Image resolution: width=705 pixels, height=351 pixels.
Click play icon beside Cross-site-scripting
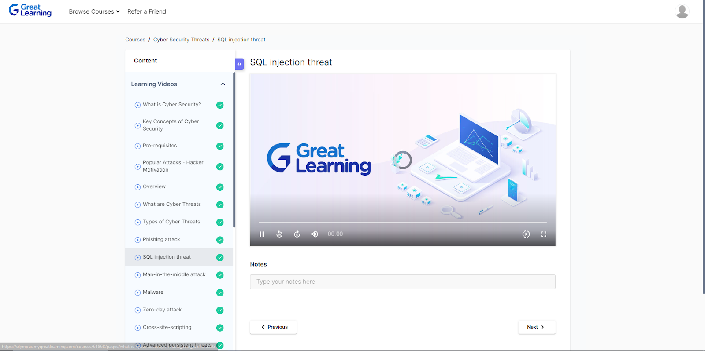(x=137, y=328)
